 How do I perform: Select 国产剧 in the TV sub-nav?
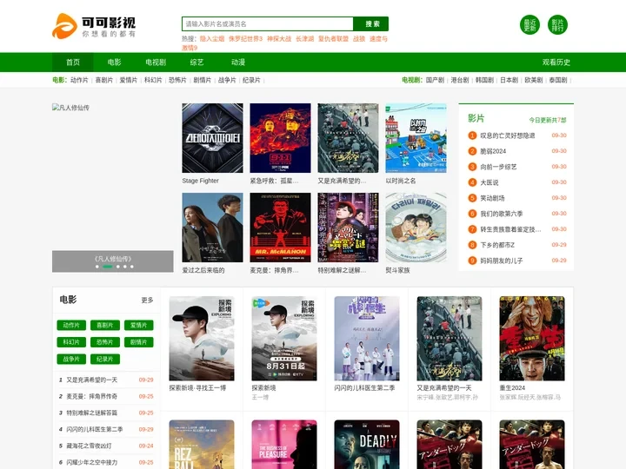click(435, 80)
